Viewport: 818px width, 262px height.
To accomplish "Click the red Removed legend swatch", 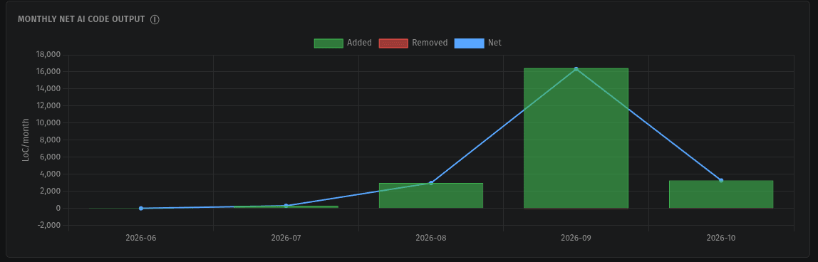I will pyautogui.click(x=393, y=43).
